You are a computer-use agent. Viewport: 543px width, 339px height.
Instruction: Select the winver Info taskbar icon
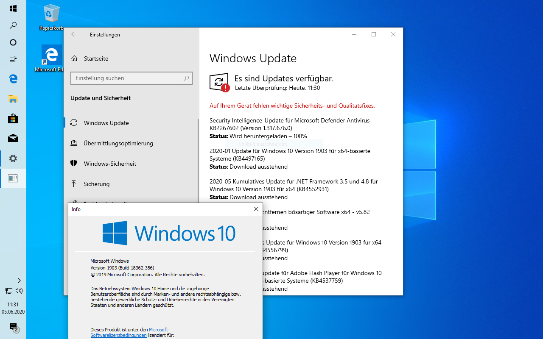coord(13,178)
